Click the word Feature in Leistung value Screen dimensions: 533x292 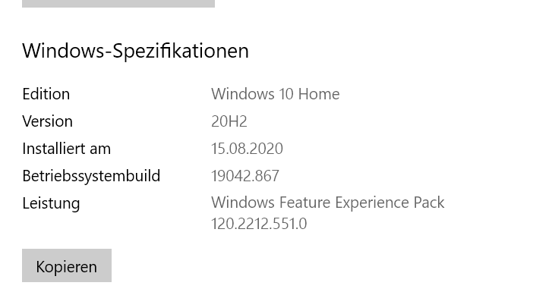pos(304,203)
